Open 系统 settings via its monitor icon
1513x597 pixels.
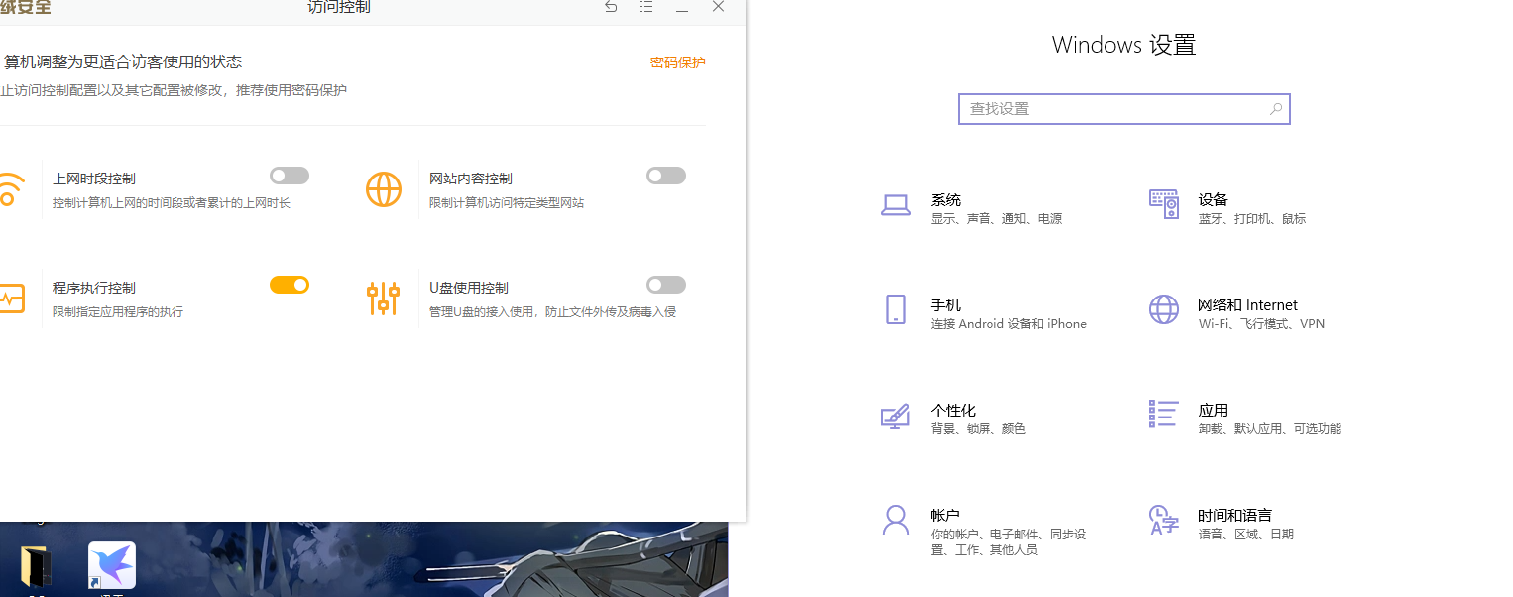click(x=896, y=205)
